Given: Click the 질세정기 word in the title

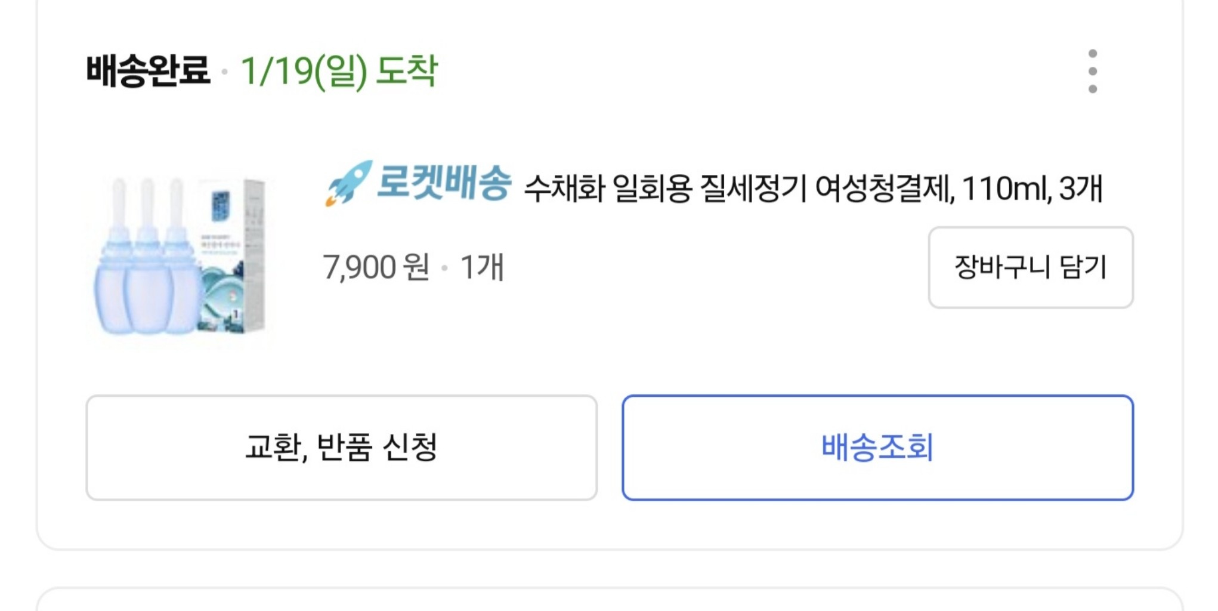Looking at the screenshot, I should [754, 189].
